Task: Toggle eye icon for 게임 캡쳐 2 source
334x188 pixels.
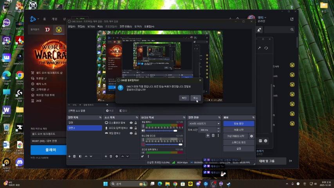Action: coord(131,133)
